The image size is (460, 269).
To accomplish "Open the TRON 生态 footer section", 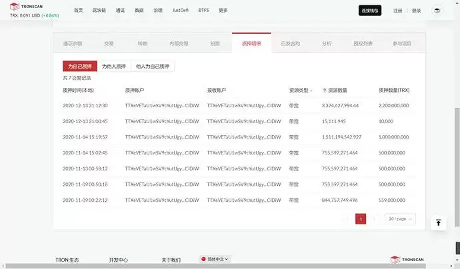I will pyautogui.click(x=67, y=260).
